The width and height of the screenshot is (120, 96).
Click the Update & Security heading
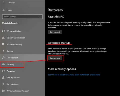[x=10, y=23]
